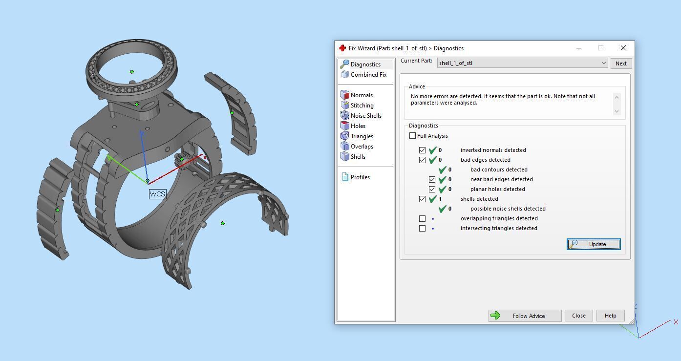Image resolution: width=681 pixels, height=361 pixels.
Task: Click the Follow Advice button
Action: pos(525,316)
